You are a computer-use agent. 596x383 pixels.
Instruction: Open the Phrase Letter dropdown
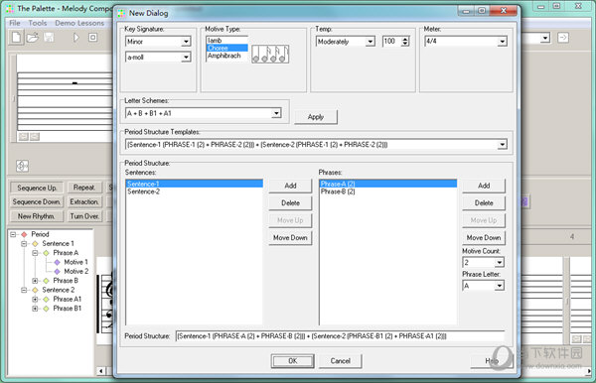tap(500, 286)
